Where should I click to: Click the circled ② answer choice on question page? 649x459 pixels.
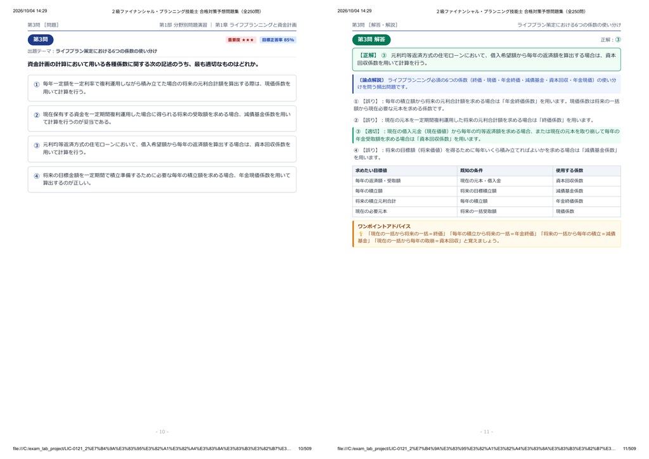[x=162, y=119]
